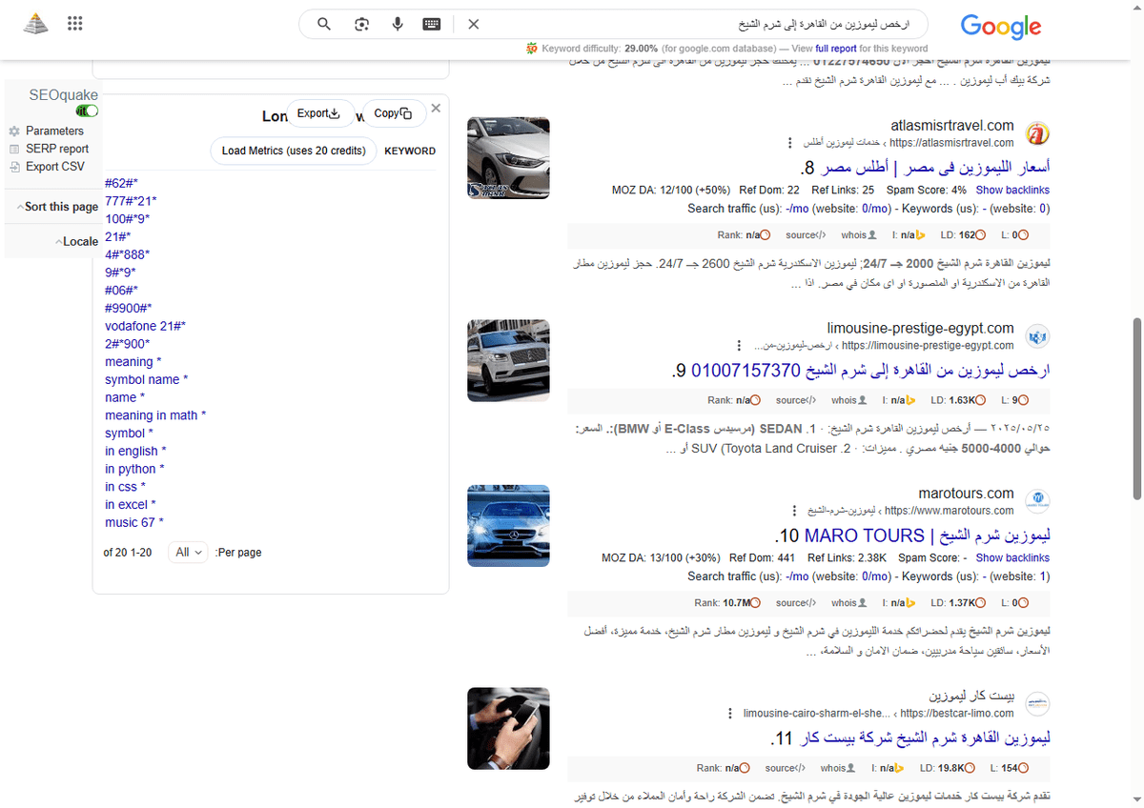Viewport: 1144px width, 808px height.
Task: Open the per-page 'All' dropdown
Action: 188,552
